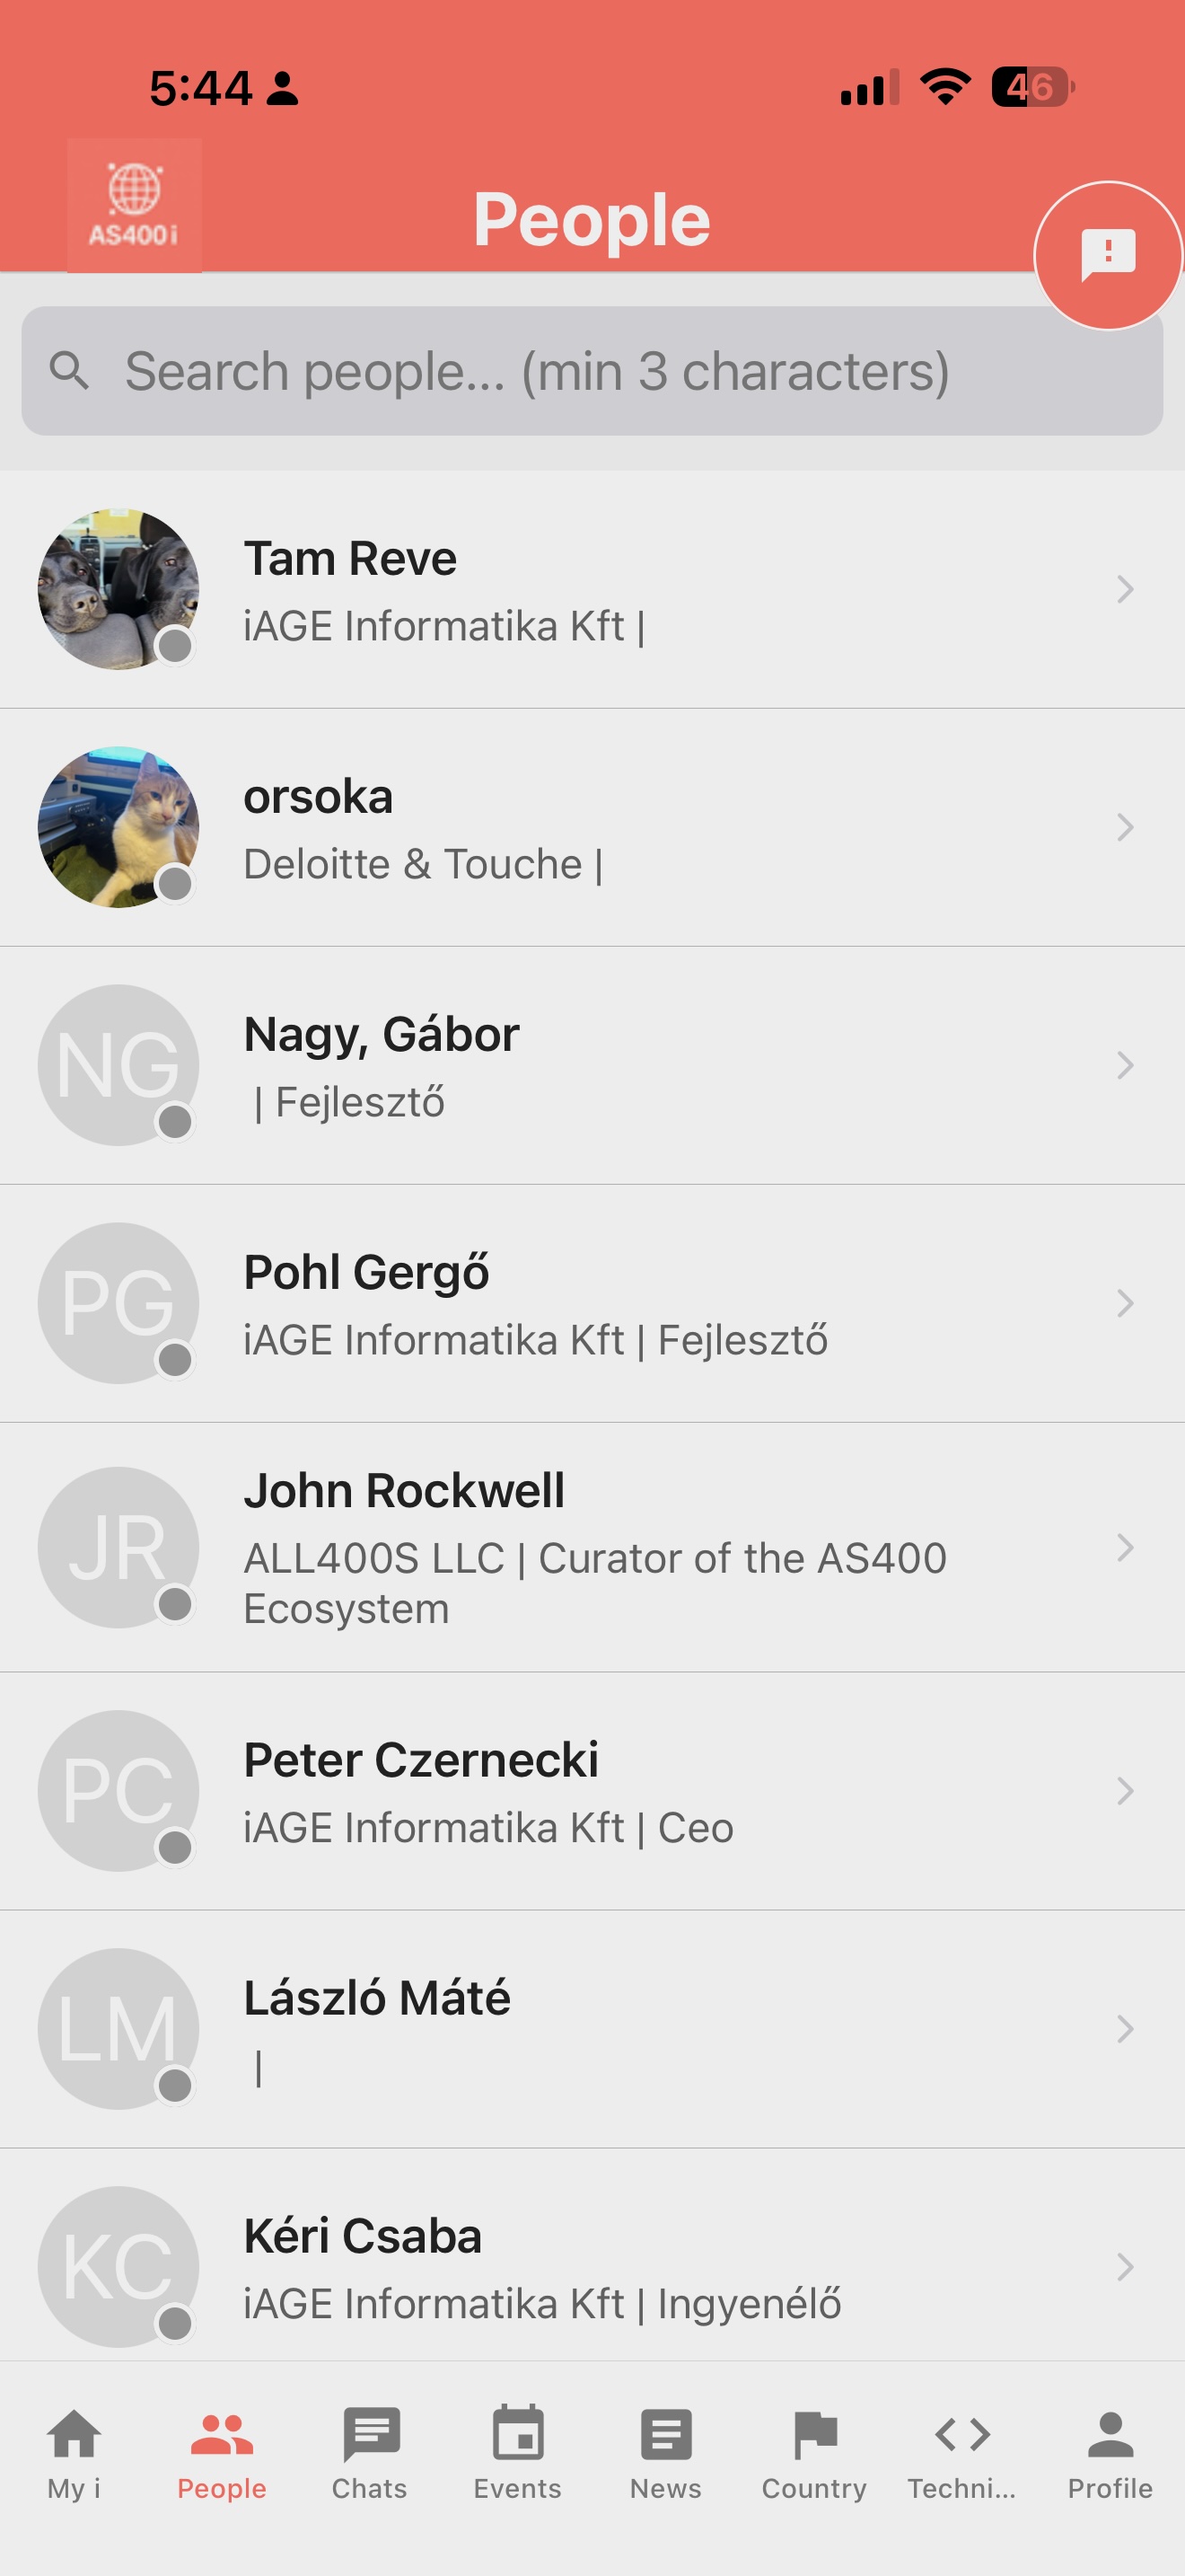1185x2576 pixels.
Task: Tap László Máté's LM avatar
Action: [x=118, y=2028]
